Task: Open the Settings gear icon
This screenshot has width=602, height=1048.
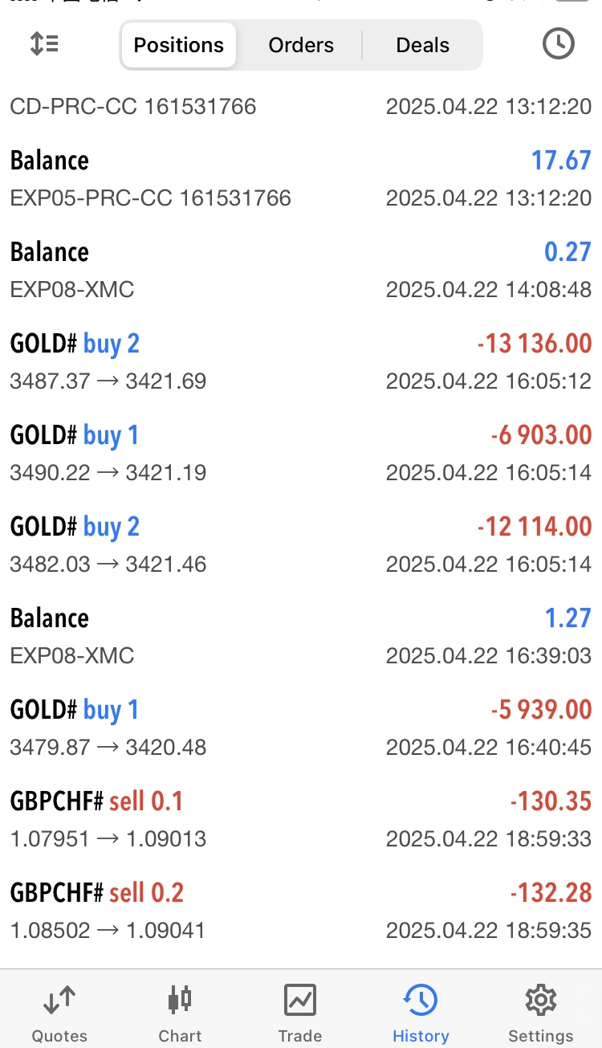Action: tap(541, 1001)
